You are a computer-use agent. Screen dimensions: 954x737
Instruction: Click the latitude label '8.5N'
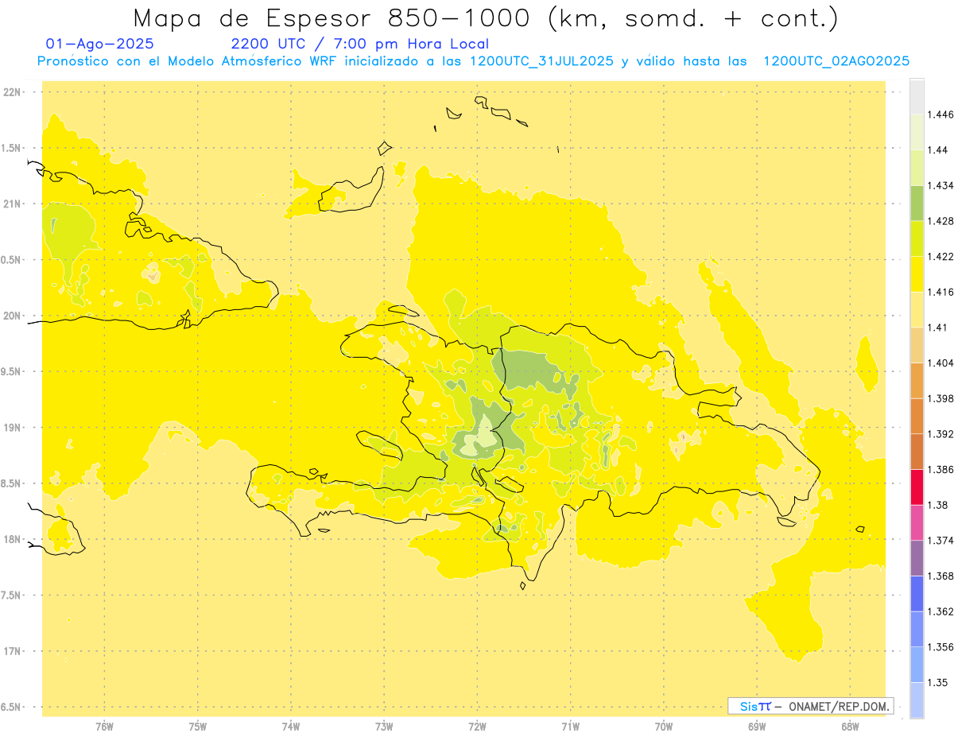point(10,483)
